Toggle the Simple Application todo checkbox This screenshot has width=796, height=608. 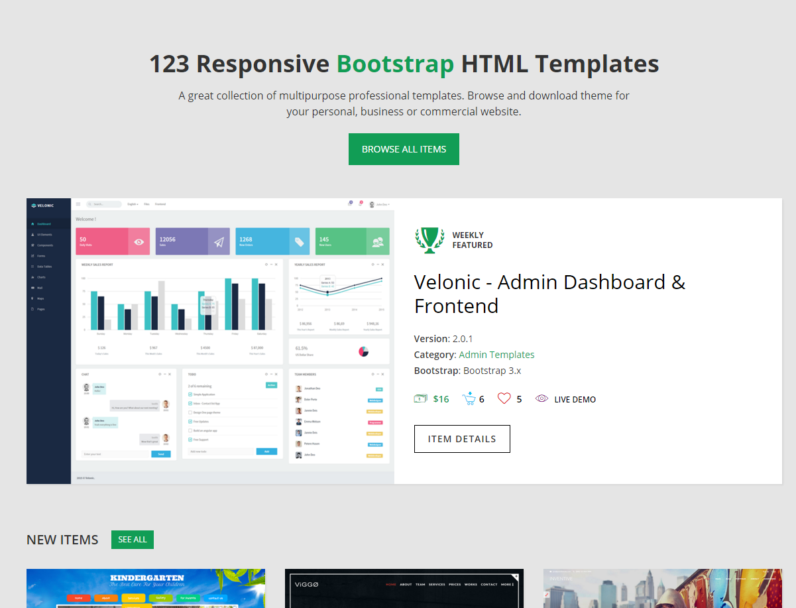tap(190, 394)
